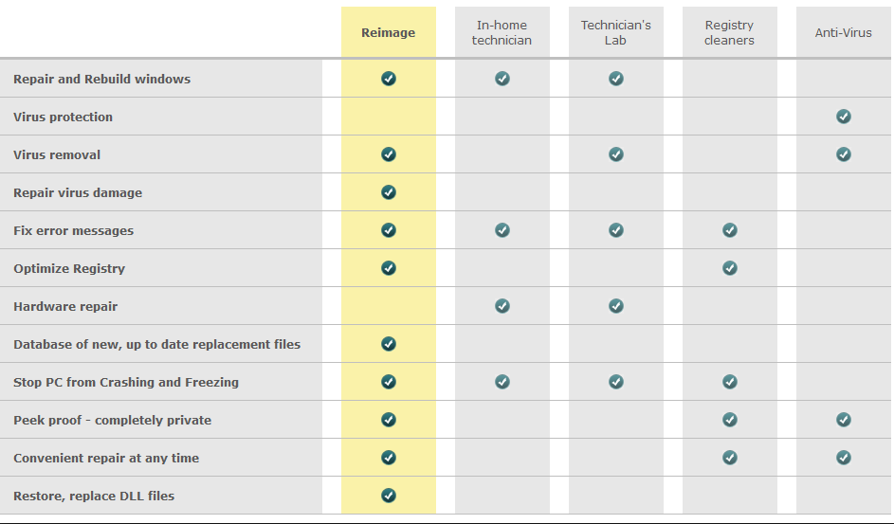Click Registry cleaners checkmark for Fix error messages

click(730, 230)
